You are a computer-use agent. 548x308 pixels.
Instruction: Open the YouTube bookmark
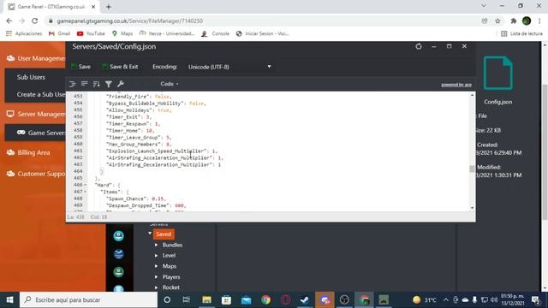(91, 33)
